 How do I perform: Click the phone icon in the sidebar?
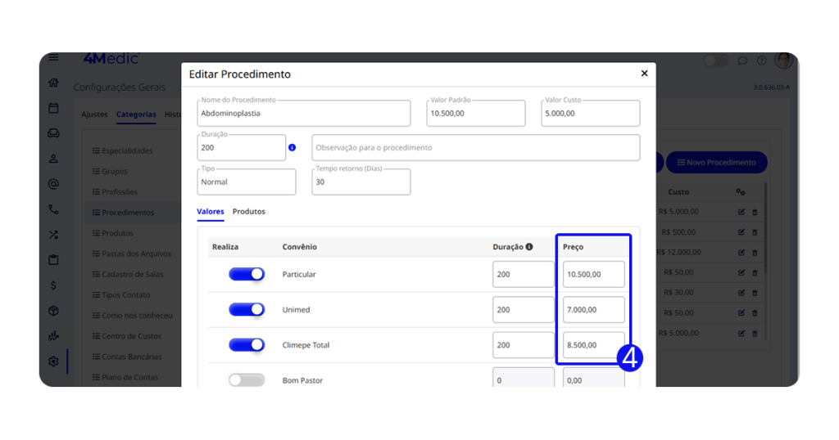[53, 209]
